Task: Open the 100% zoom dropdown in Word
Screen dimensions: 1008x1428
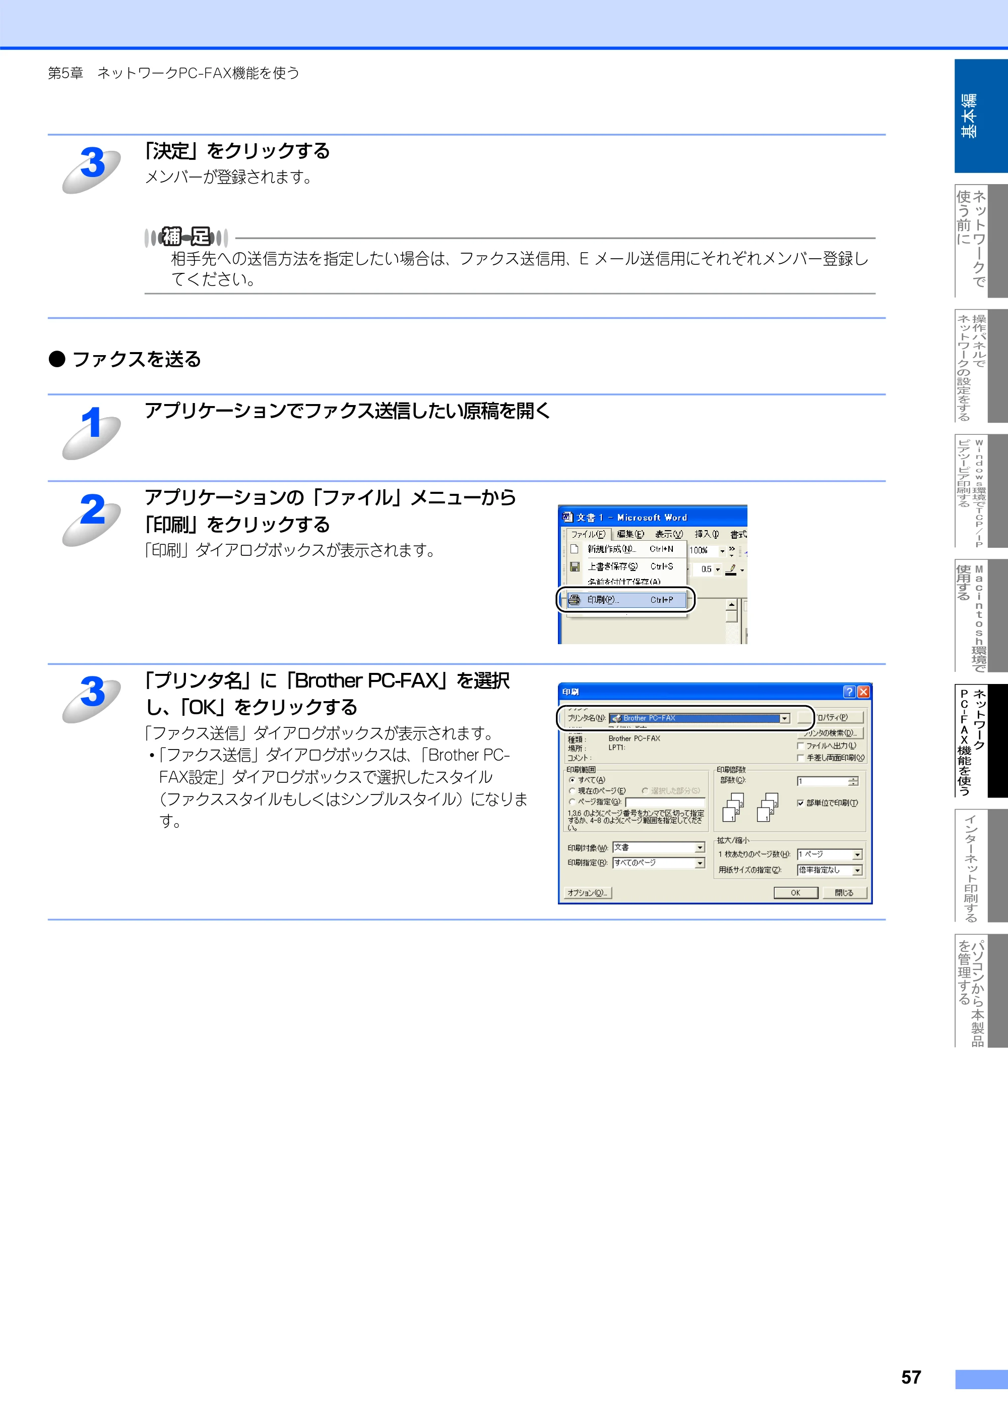Action: tap(722, 551)
